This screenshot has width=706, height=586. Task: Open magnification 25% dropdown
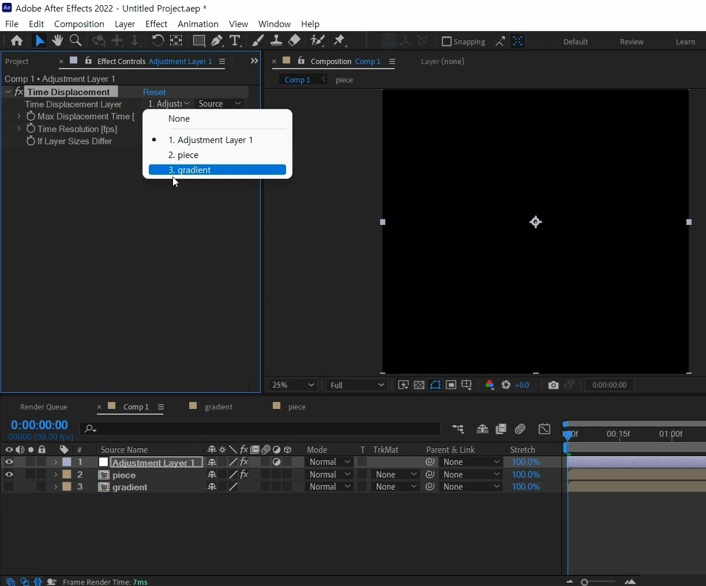tap(293, 385)
